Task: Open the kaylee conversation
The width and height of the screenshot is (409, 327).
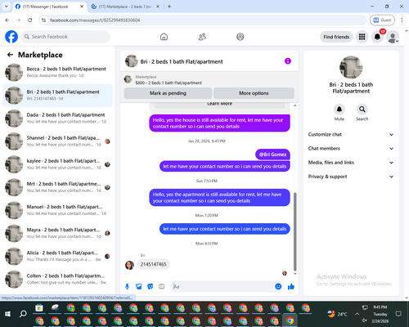Action: click(x=57, y=164)
